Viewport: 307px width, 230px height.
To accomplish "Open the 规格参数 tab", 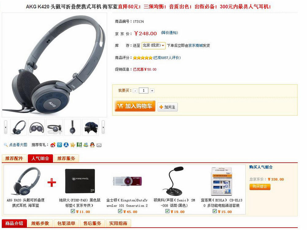I will tap(40, 223).
